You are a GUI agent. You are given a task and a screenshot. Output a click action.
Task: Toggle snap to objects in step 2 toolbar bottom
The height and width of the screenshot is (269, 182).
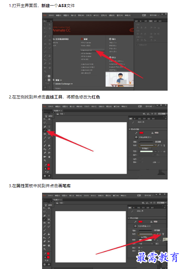[x=49, y=176]
